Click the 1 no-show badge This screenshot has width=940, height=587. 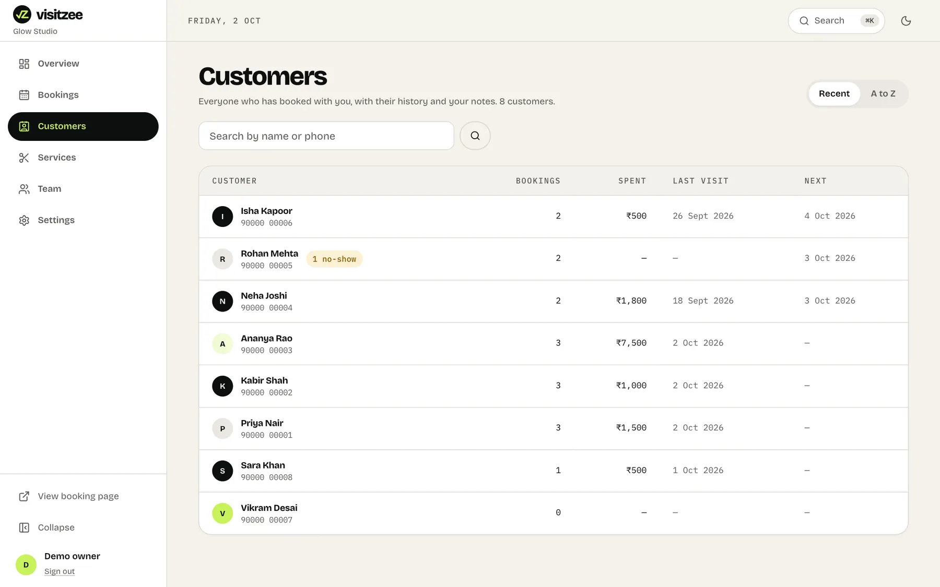(x=334, y=259)
